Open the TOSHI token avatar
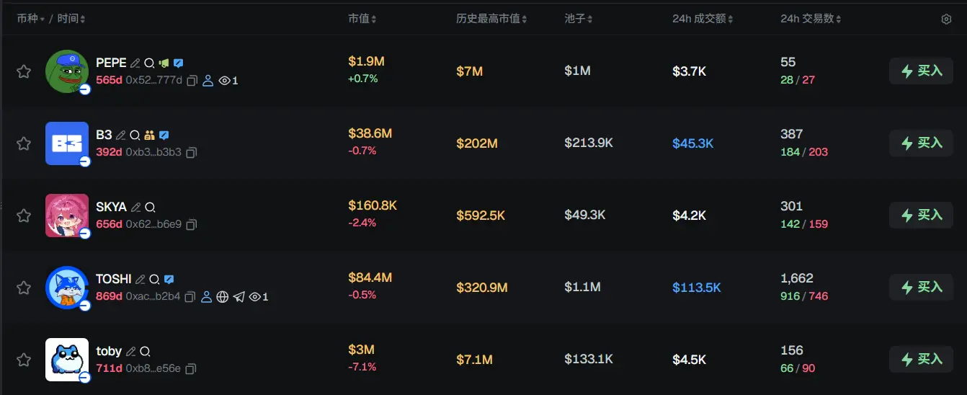 pyautogui.click(x=67, y=288)
